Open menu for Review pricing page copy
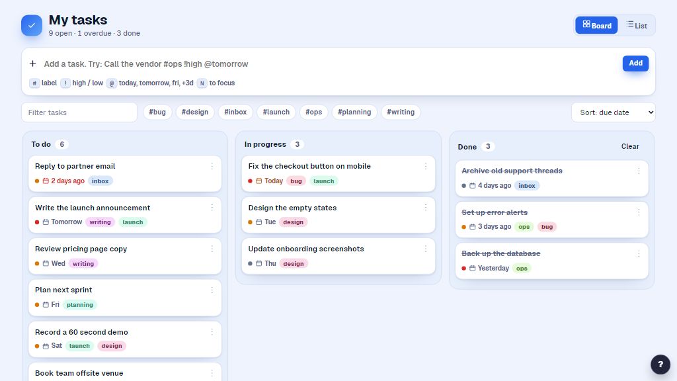Viewport: 677px width, 381px height. pyautogui.click(x=212, y=249)
